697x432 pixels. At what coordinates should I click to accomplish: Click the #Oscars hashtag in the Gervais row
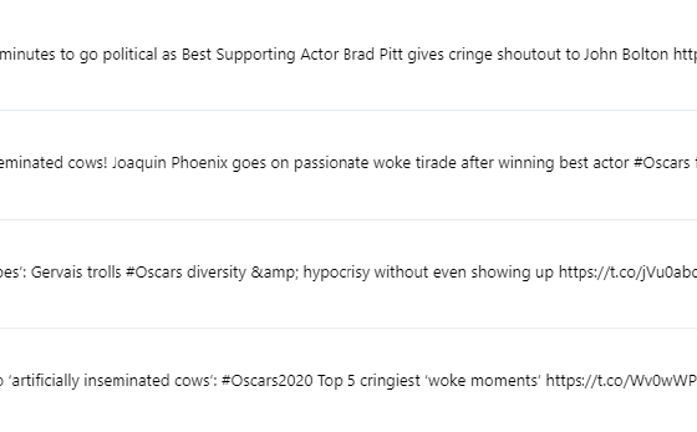tap(154, 272)
